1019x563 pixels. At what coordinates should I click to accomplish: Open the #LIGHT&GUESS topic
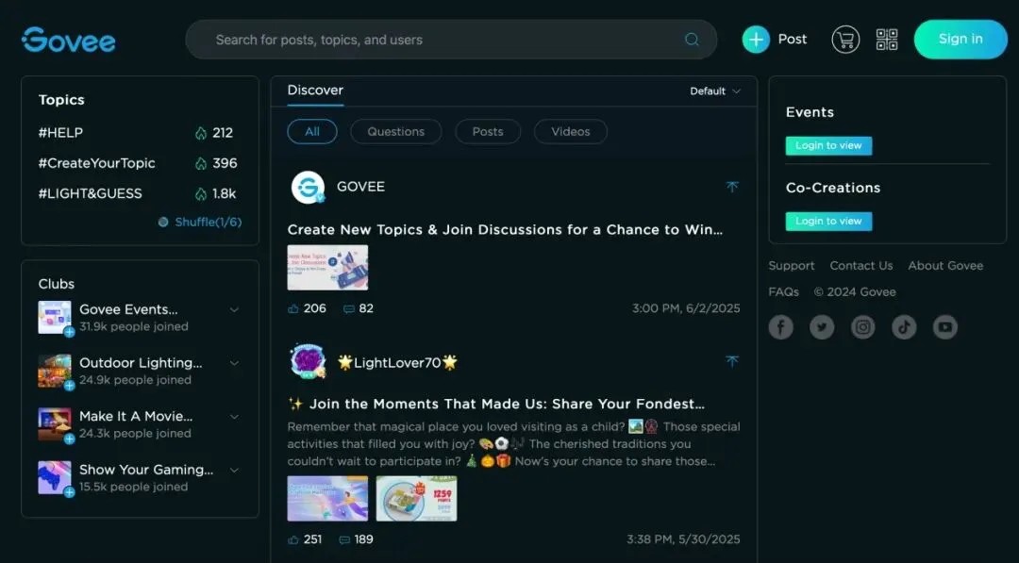(91, 193)
